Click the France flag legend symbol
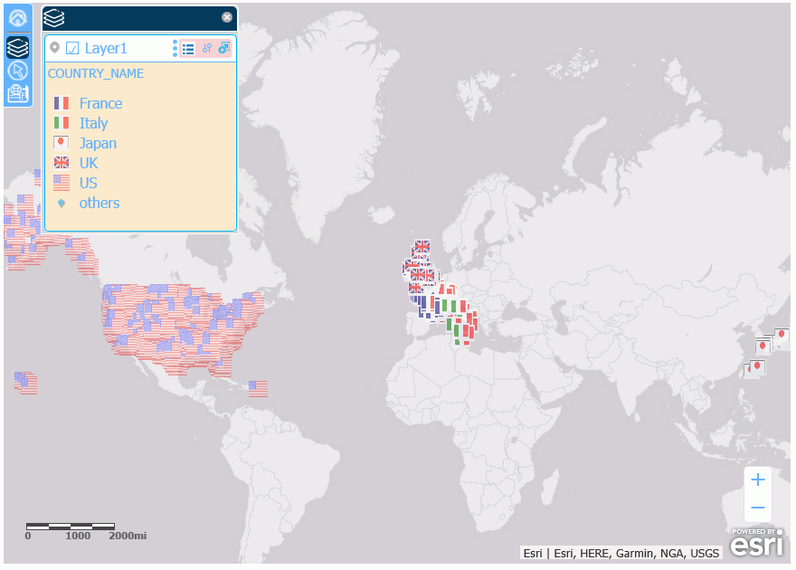Screen dimensions: 796x570 click(x=62, y=103)
